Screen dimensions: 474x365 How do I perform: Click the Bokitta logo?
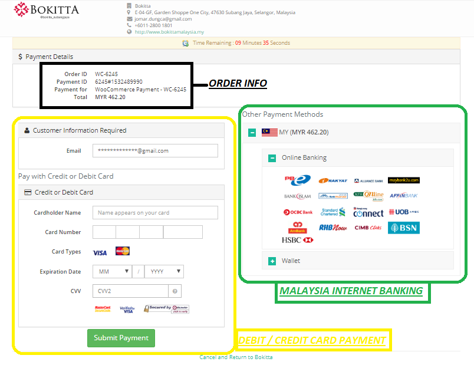(x=46, y=10)
